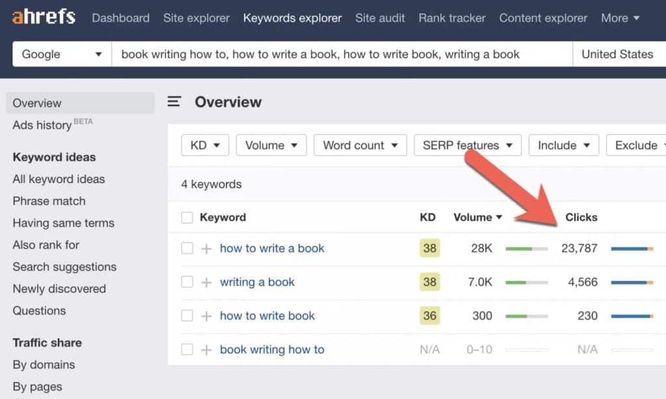Tick the select-all checkbox in Keyword header
Screen dimensions: 666x399
click(x=187, y=217)
